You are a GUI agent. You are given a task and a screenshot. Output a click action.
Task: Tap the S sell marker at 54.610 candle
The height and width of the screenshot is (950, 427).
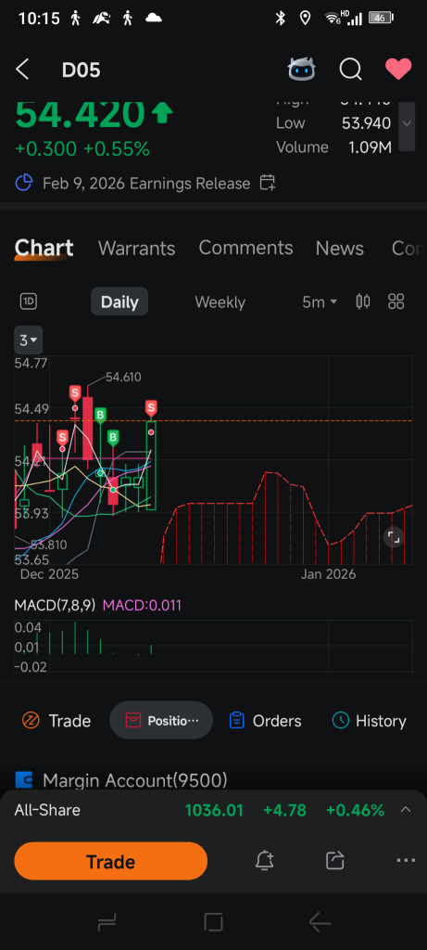[75, 393]
